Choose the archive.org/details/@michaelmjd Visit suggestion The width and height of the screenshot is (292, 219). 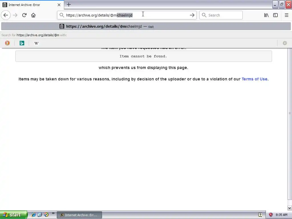(146, 27)
